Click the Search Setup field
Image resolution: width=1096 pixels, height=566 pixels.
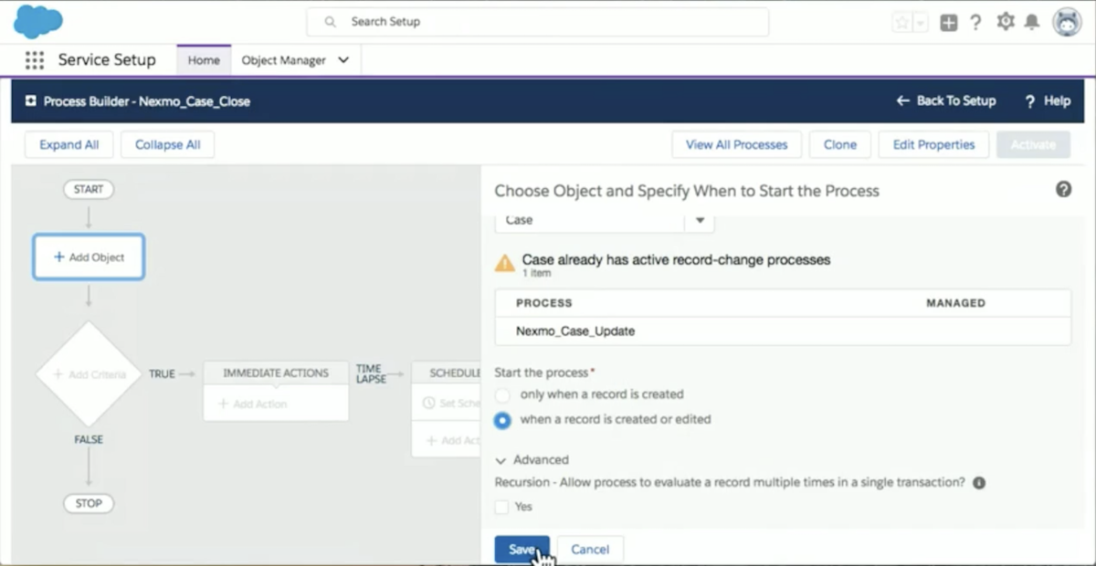tap(537, 22)
